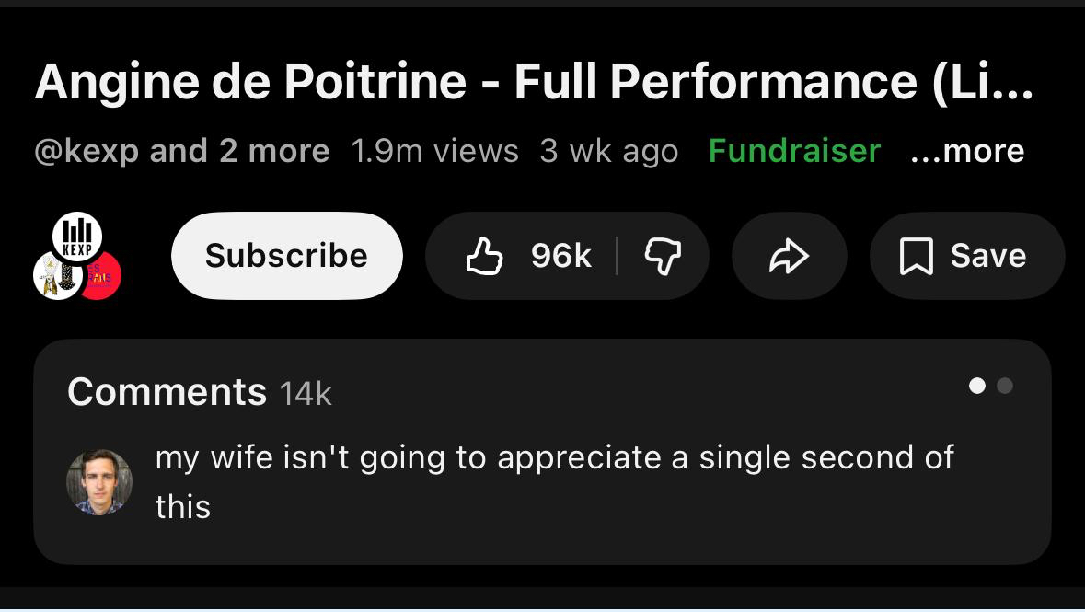
Task: Tap the thumbs down dislike icon
Action: 663,256
